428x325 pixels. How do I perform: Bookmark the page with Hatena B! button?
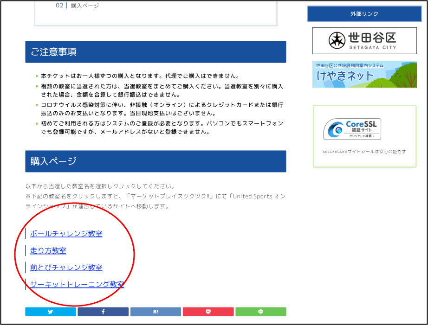(x=156, y=312)
